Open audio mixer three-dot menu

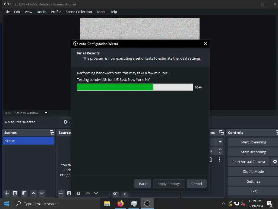point(125,193)
